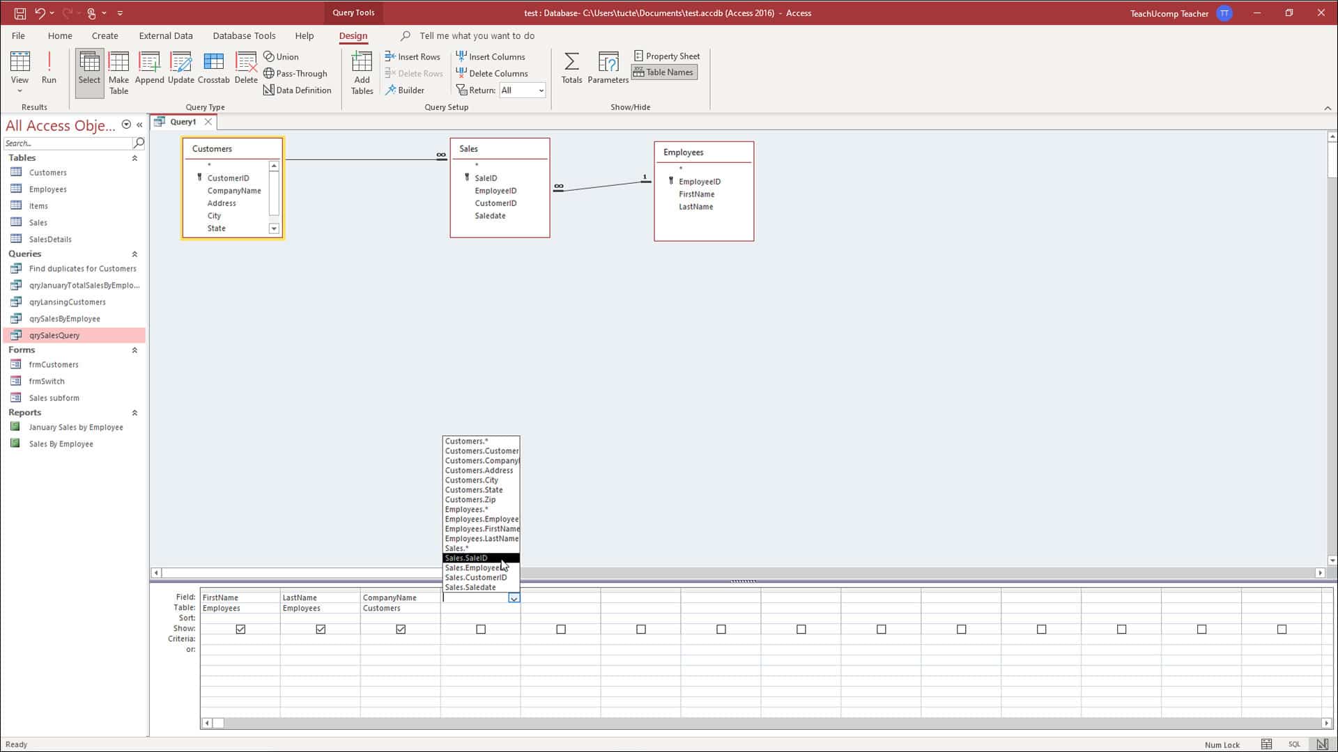Click down arrow of Customers table scrollbar
Image resolution: width=1338 pixels, height=752 pixels.
pyautogui.click(x=274, y=228)
